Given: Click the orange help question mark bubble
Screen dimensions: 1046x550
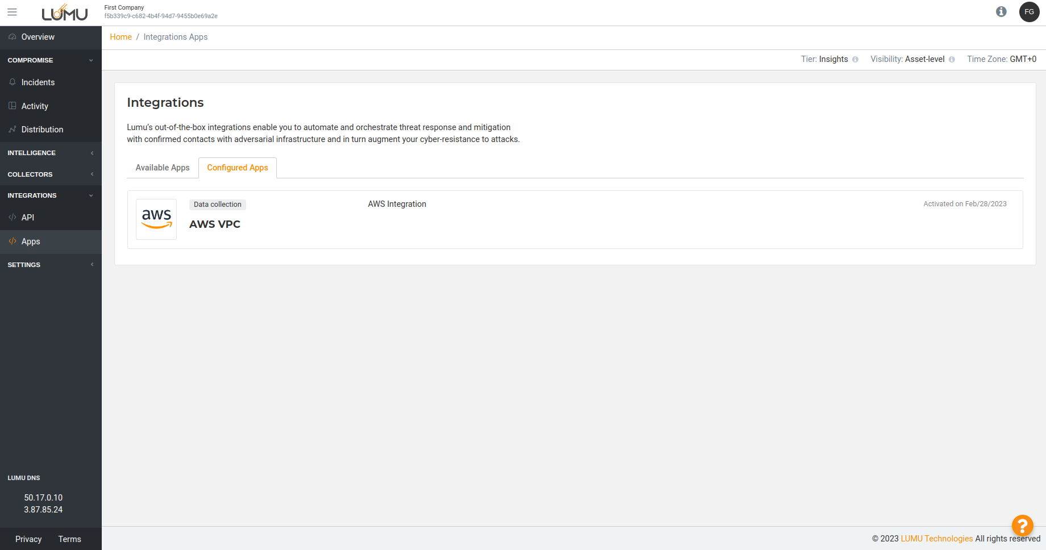Looking at the screenshot, I should tap(1022, 525).
